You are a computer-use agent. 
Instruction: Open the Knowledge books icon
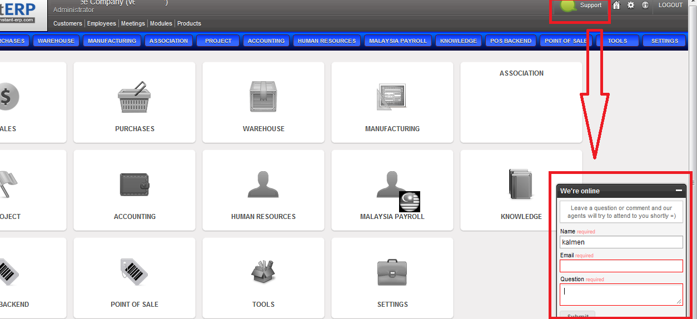click(521, 185)
